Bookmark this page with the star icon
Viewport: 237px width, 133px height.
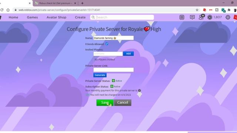click(x=197, y=10)
